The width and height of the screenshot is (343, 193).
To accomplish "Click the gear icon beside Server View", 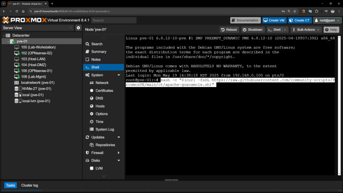I will [78, 28].
